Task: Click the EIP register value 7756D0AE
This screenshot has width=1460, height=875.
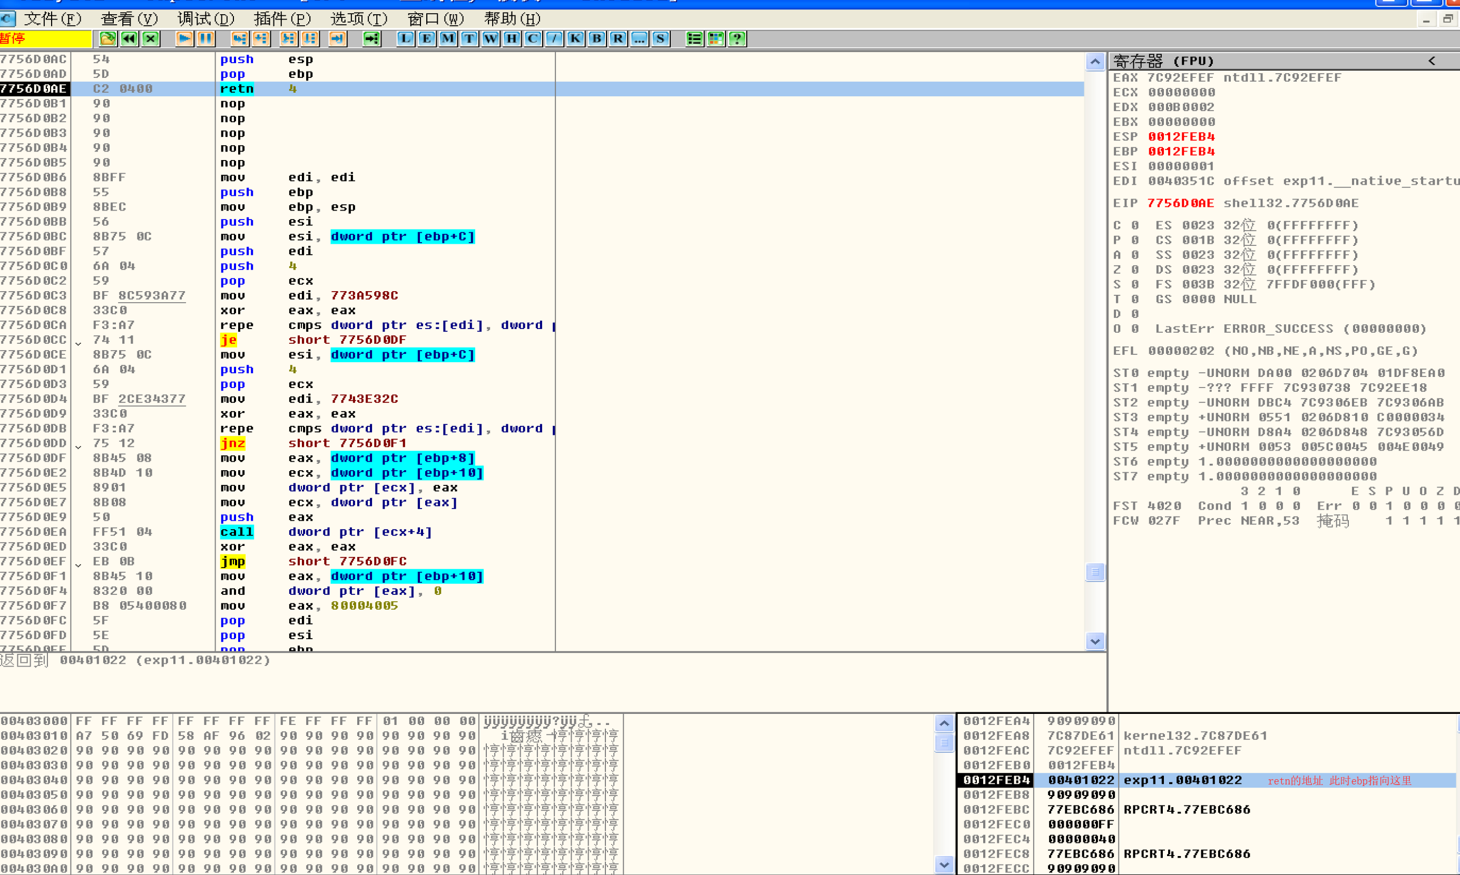Action: 1180,203
